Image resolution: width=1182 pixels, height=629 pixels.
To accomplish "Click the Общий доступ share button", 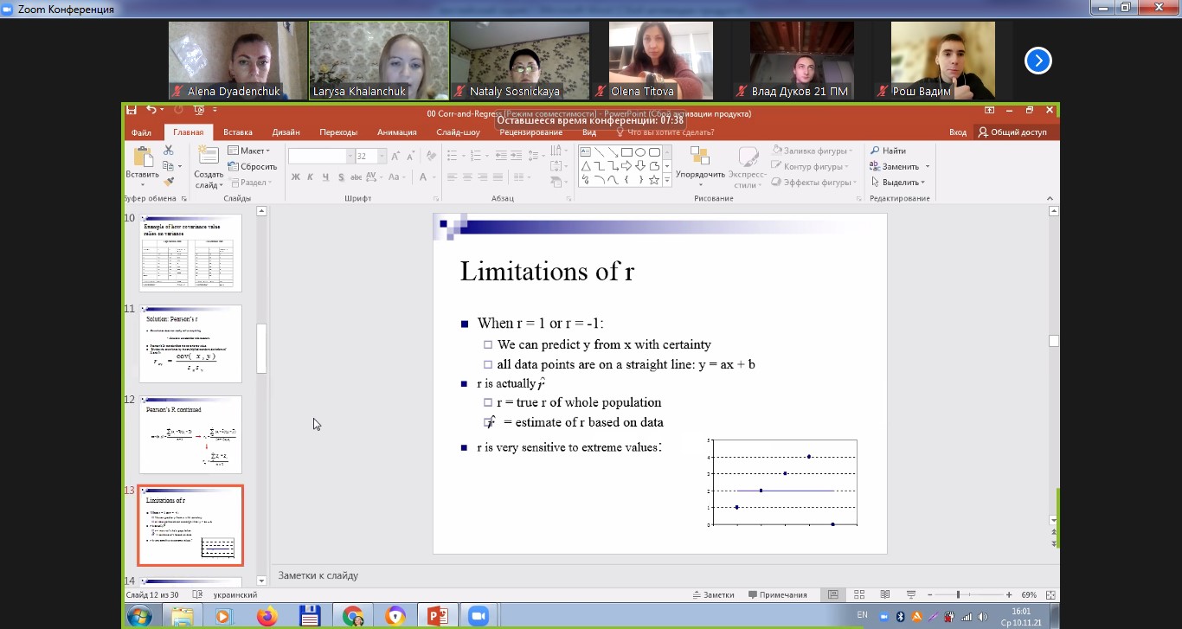I will [1012, 132].
